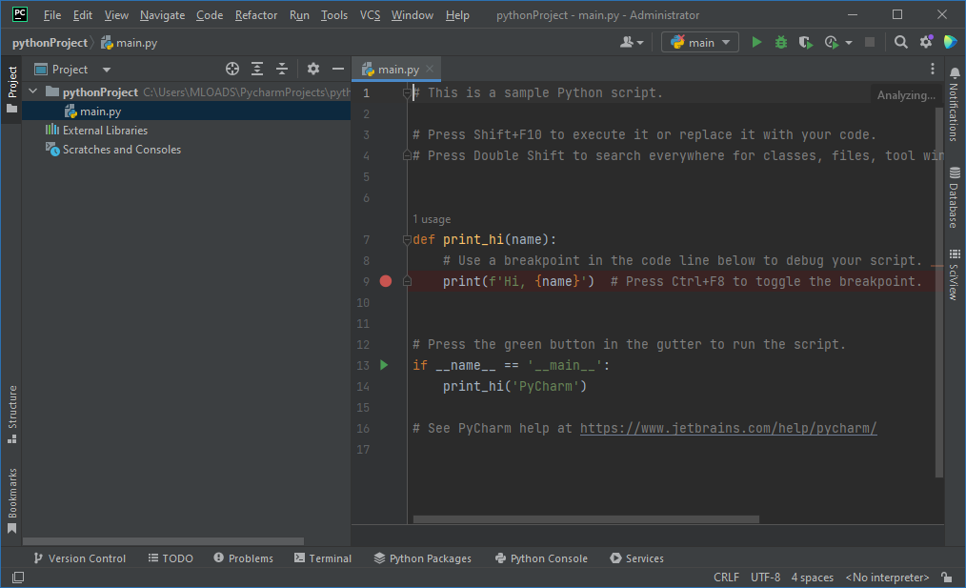The image size is (966, 588).
Task: Open the Tools menu
Action: pos(334,15)
